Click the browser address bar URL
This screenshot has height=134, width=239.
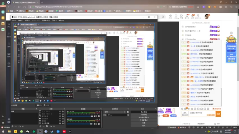click(x=59, y=7)
